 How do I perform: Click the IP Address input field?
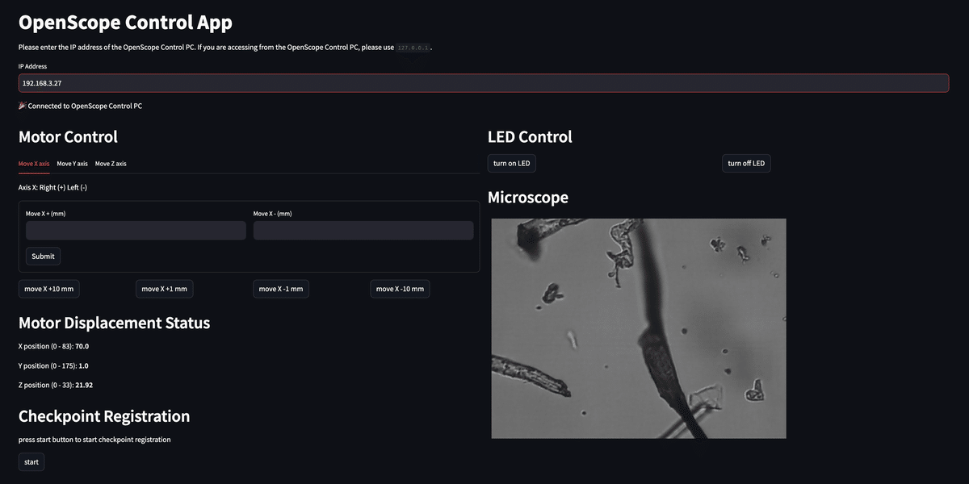[483, 83]
